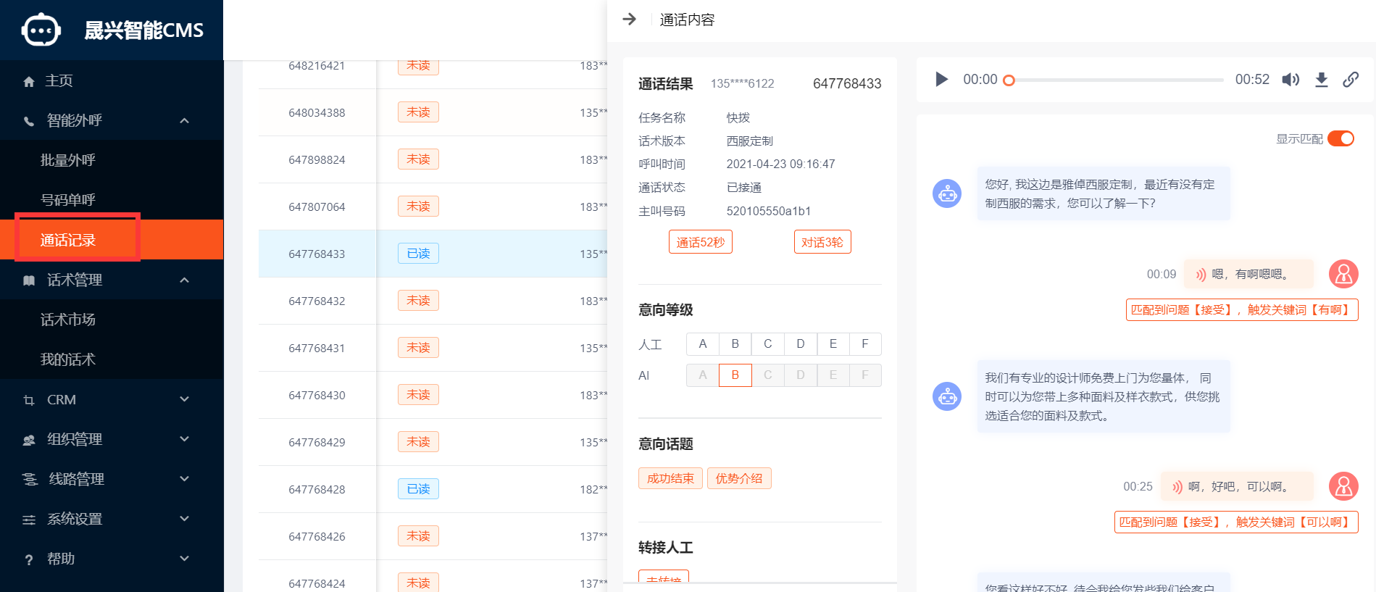Toggle the 显示匹配 switch off

point(1341,138)
